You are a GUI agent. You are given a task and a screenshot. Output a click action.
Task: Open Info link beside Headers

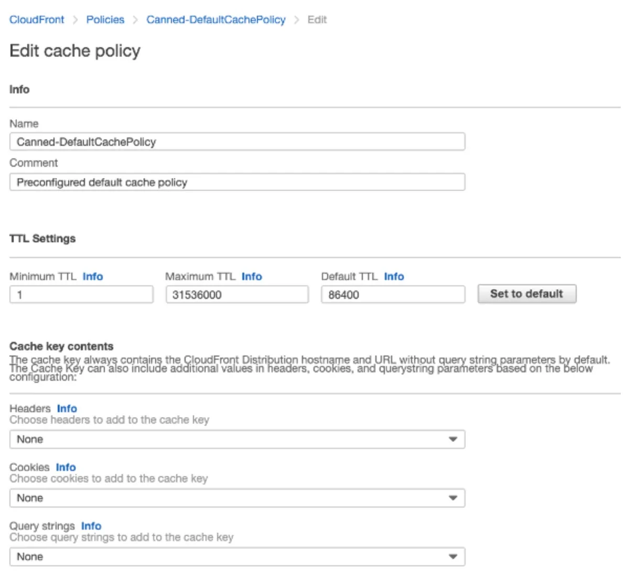pos(67,408)
